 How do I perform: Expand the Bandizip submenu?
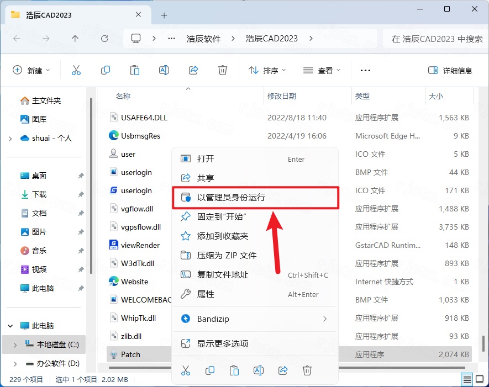[325, 319]
